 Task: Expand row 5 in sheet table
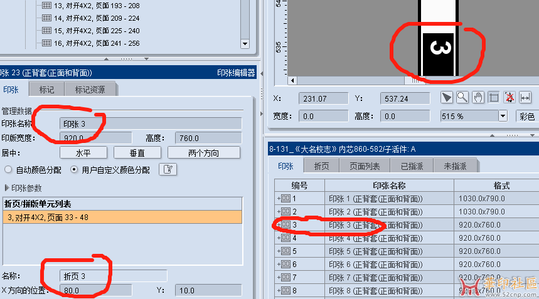(x=279, y=251)
